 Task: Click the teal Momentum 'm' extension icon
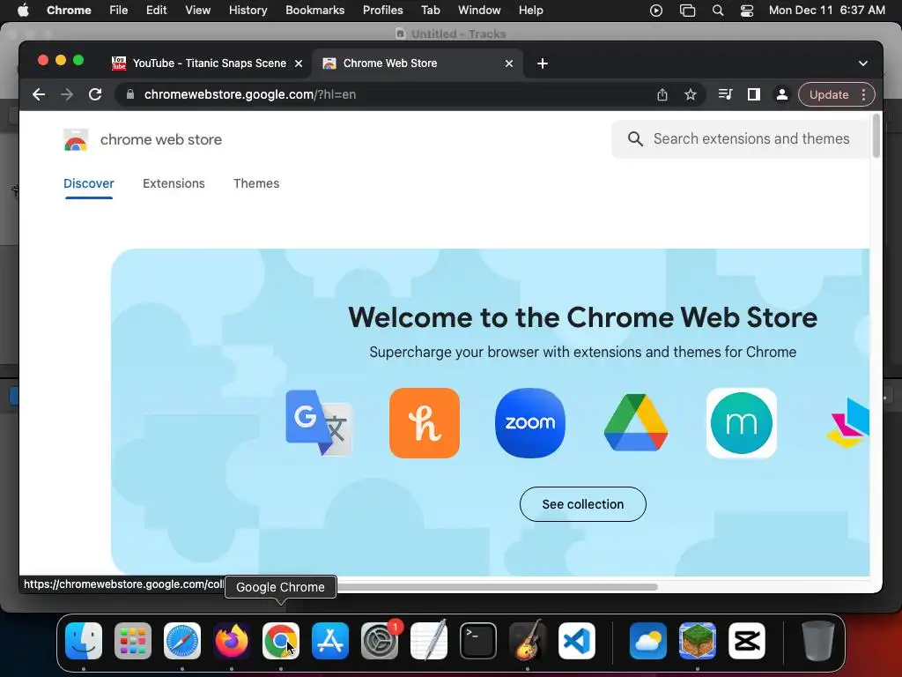pyautogui.click(x=742, y=423)
